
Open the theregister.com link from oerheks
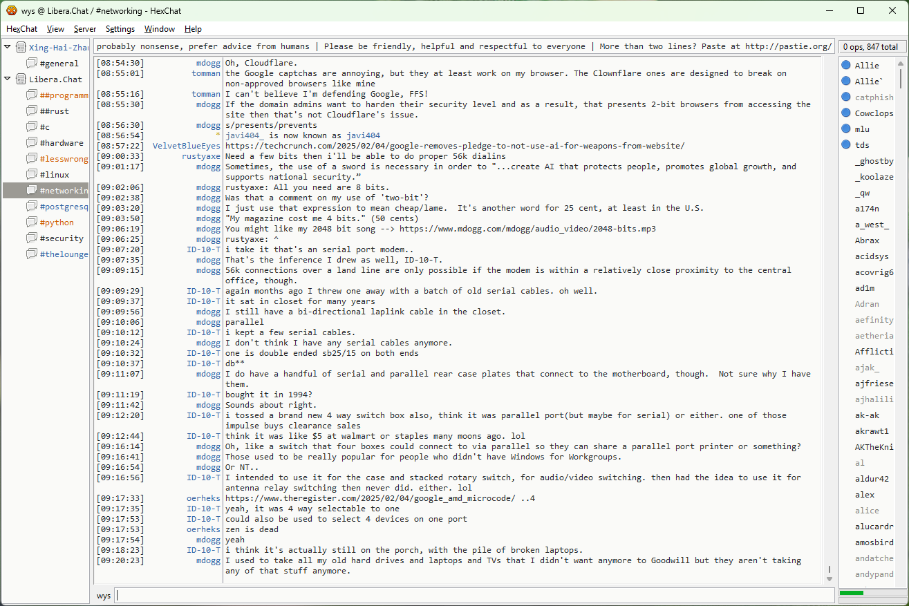[x=370, y=498]
